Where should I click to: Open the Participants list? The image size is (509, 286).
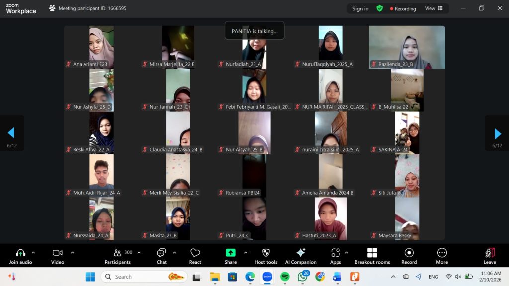pos(118,256)
